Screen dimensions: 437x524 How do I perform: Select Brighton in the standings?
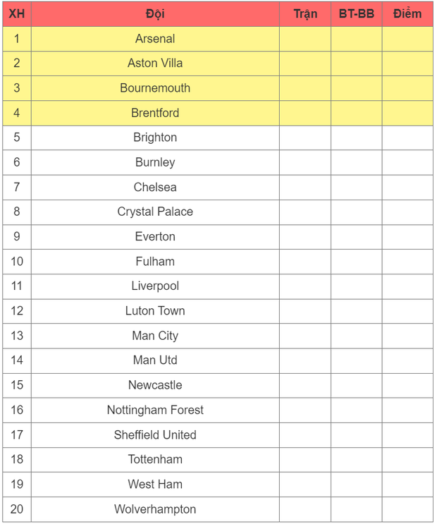155,138
